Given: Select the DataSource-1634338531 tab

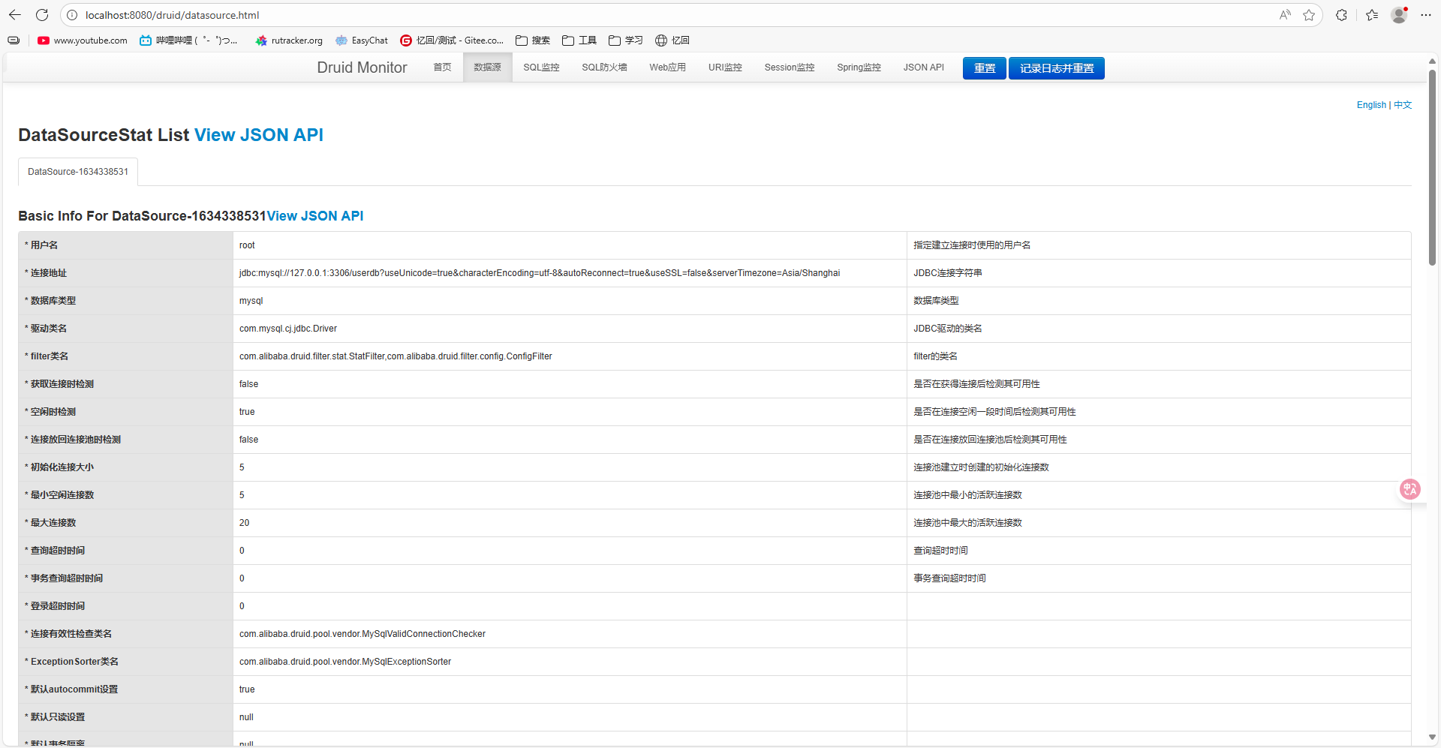Looking at the screenshot, I should (x=78, y=172).
